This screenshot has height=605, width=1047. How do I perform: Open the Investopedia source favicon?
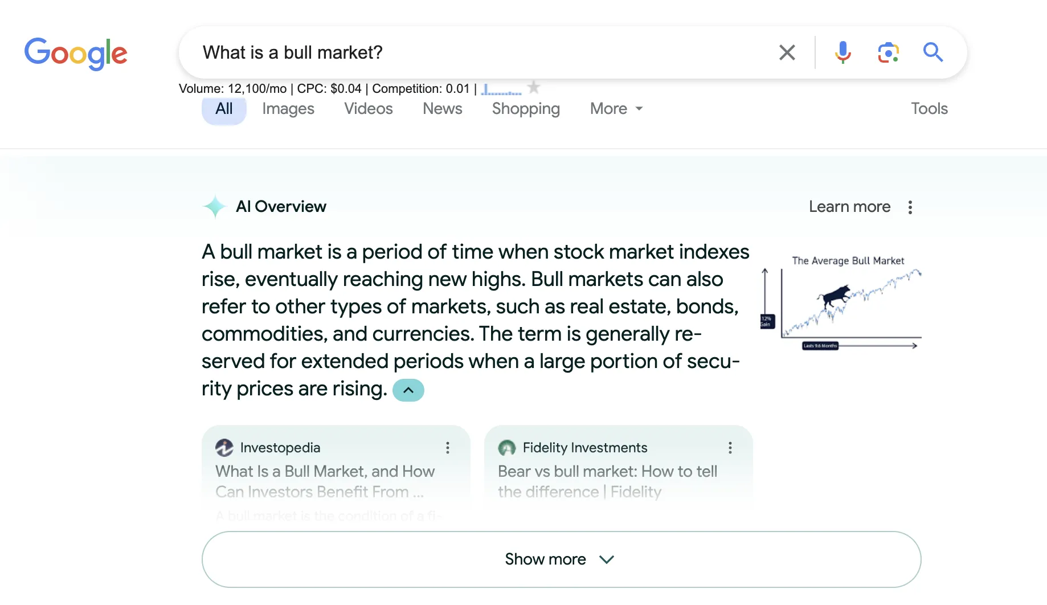[224, 448]
